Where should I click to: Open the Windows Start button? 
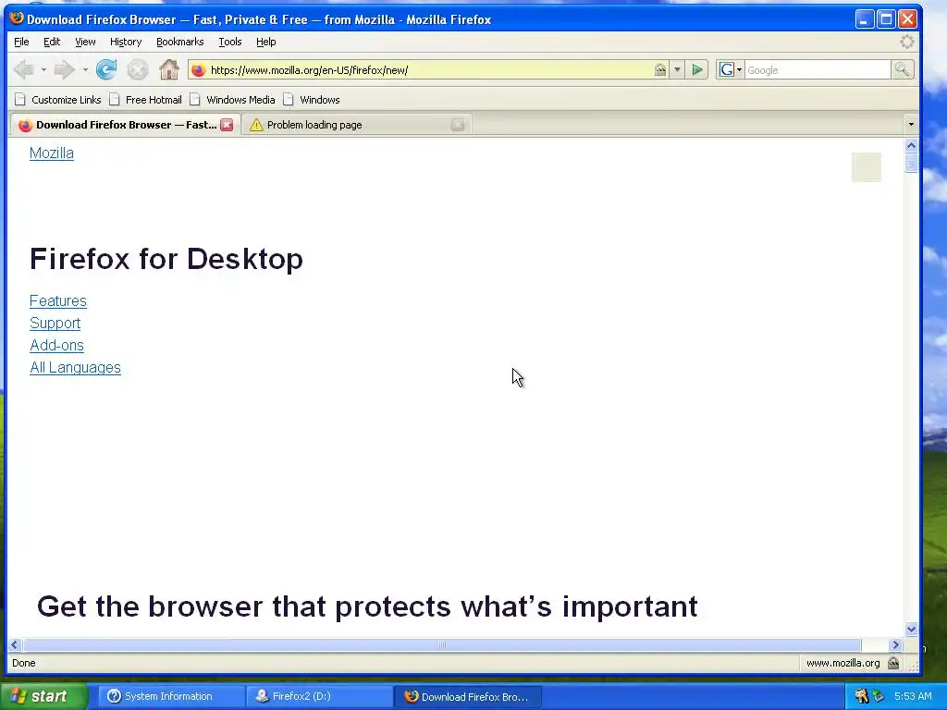point(43,696)
